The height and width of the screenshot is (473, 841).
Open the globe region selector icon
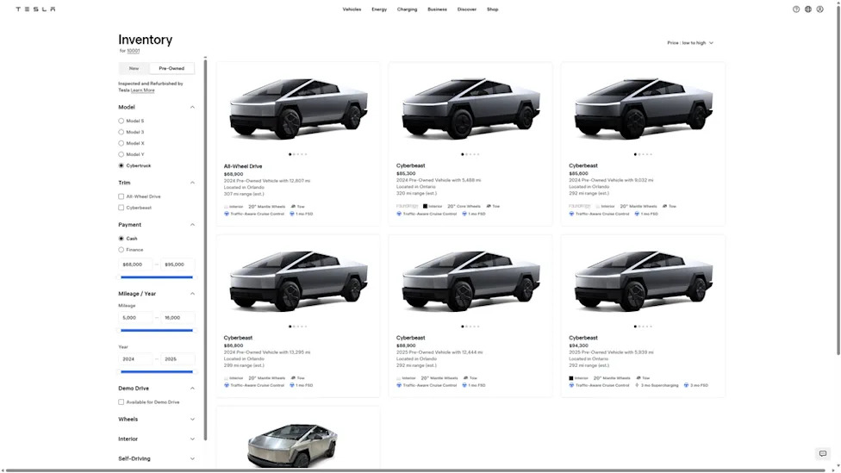(x=807, y=9)
